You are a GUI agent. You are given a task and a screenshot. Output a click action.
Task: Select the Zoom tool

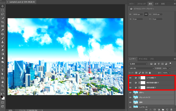tap(2, 86)
